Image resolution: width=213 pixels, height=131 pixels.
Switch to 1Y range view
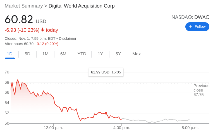click(100, 54)
